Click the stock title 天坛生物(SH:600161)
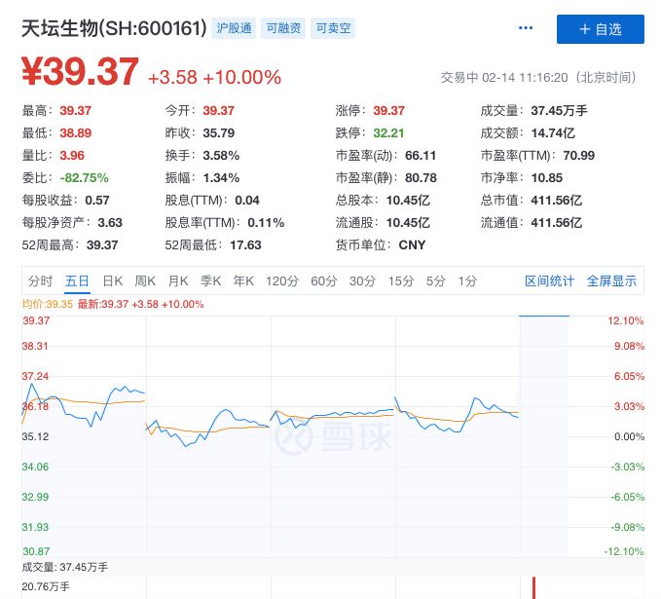Viewport: 661px width, 599px height. click(114, 28)
